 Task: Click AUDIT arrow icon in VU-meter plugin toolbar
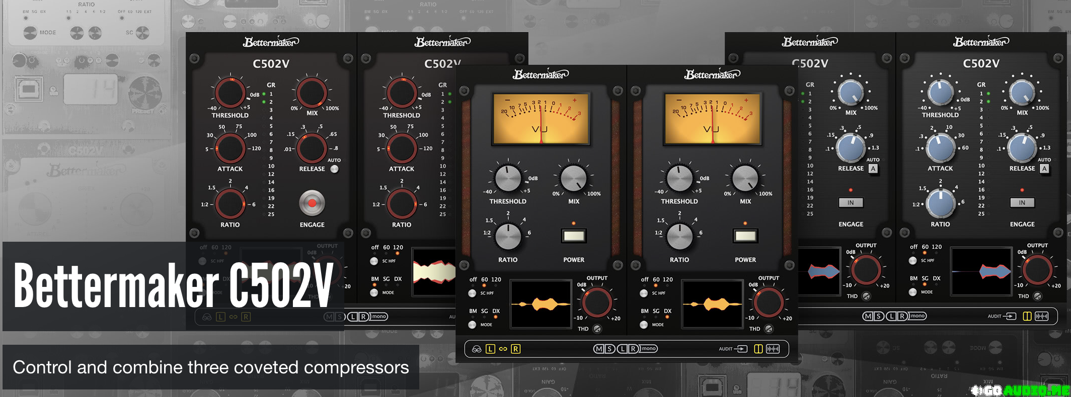click(740, 349)
